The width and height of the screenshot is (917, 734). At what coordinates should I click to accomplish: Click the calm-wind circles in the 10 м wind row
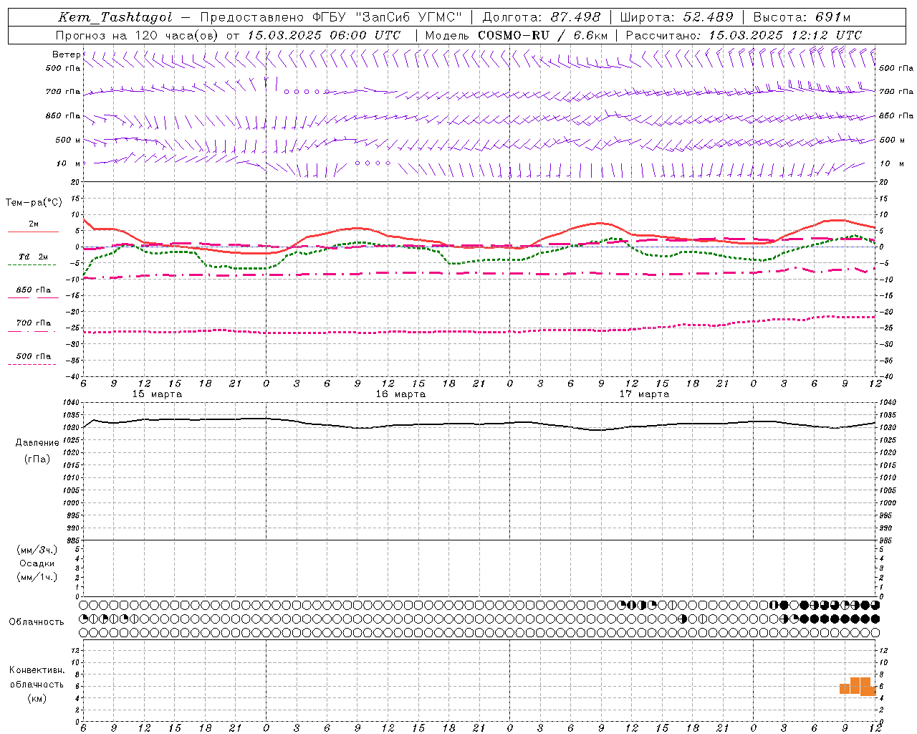pyautogui.click(x=373, y=163)
